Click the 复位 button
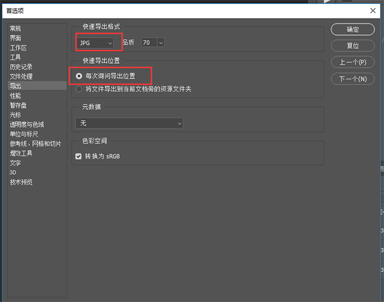Viewport: 384px width, 302px height. [x=352, y=46]
